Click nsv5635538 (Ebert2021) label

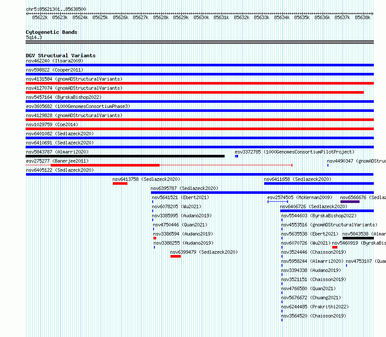point(310,234)
